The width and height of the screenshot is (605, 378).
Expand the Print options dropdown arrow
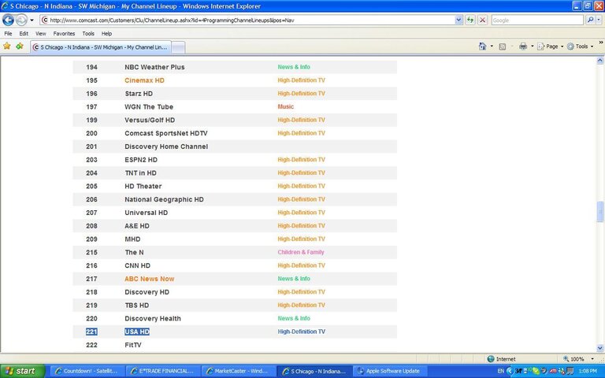pos(533,46)
